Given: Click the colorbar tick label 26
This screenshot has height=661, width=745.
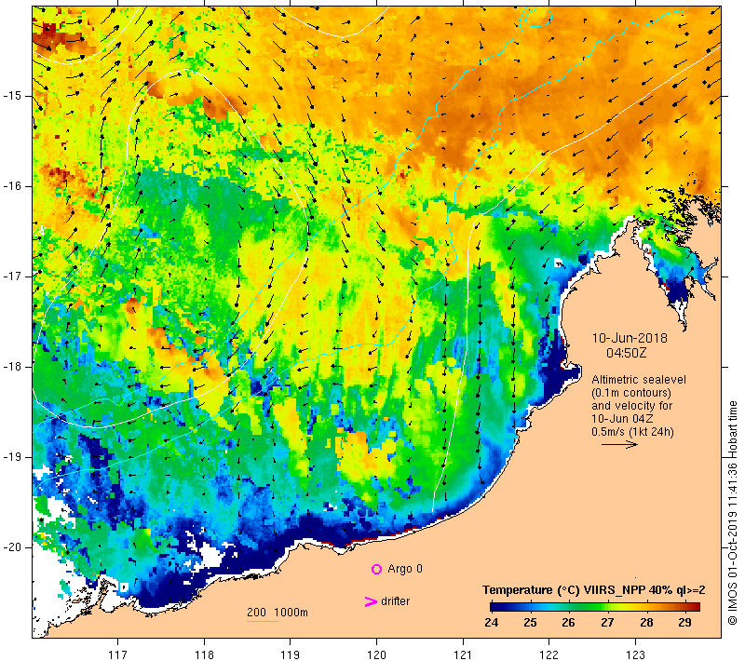Looking at the screenshot, I should coord(568,623).
